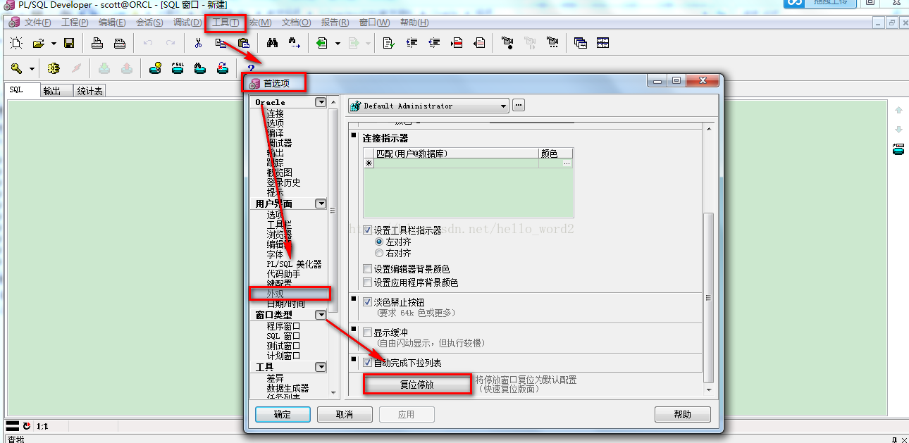Click the Uncomment selection icon

[479, 43]
